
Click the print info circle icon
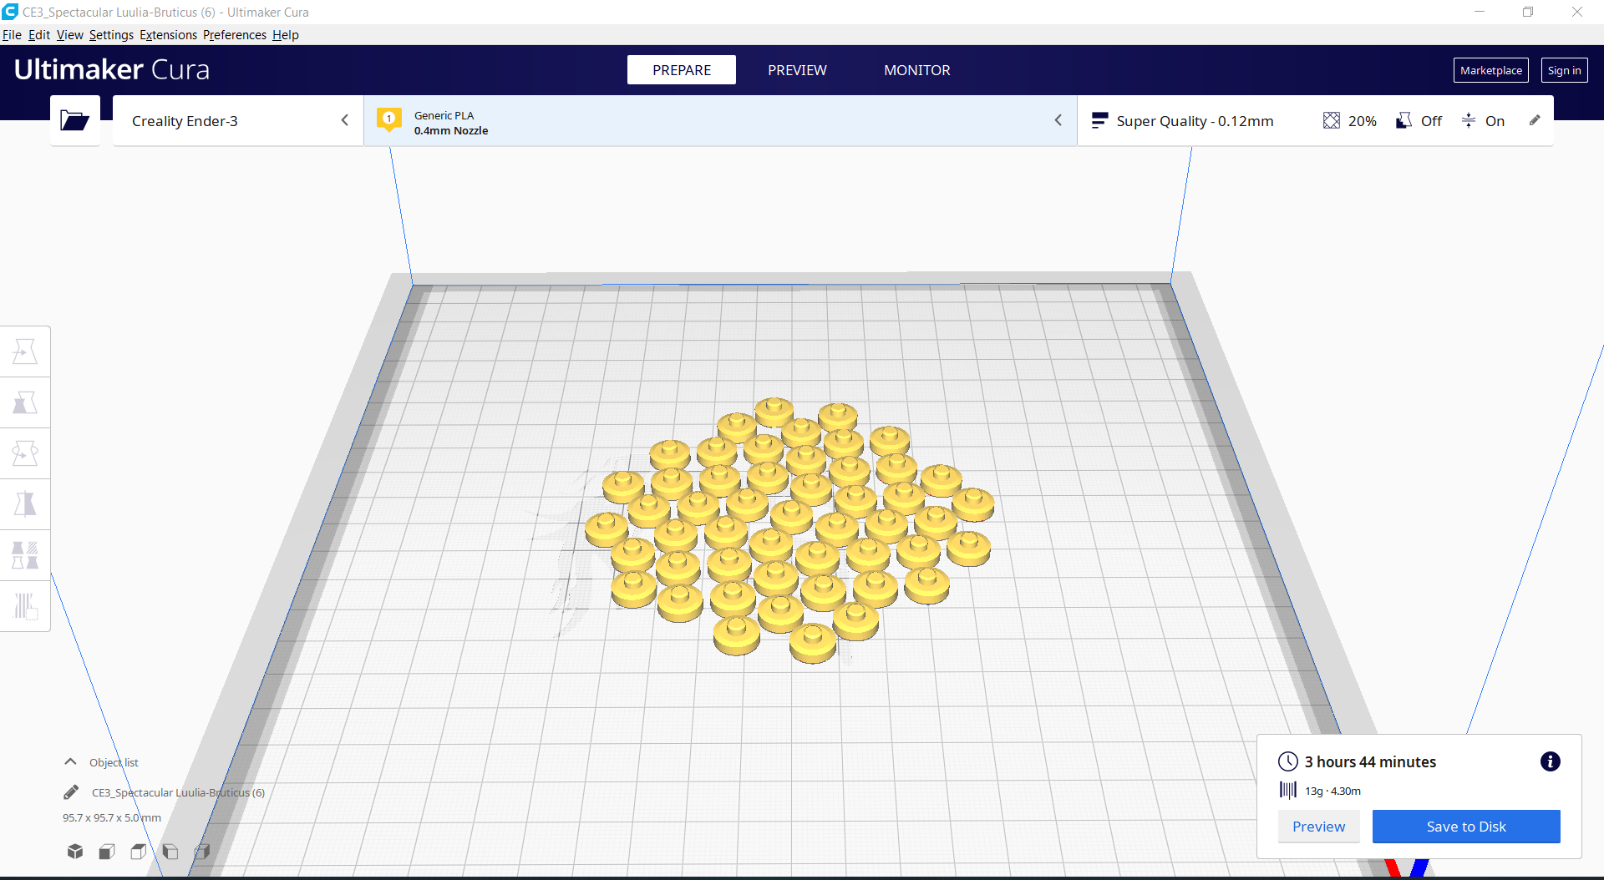click(1550, 761)
